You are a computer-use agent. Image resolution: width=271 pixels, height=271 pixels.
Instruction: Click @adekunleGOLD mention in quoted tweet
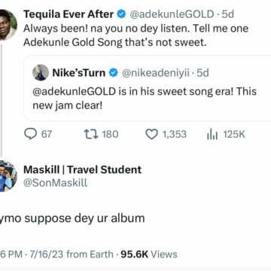tap(75, 91)
